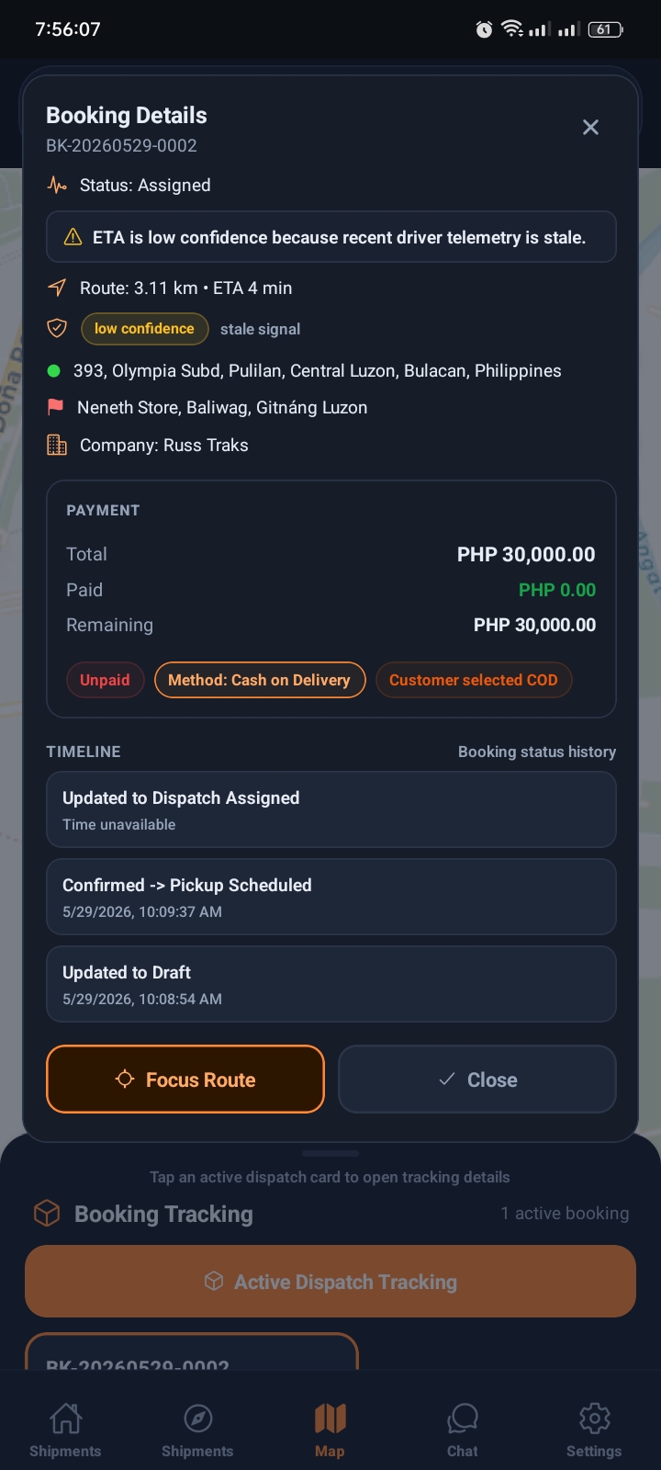This screenshot has width=661, height=1470.
Task: Tap the Customer selected COD chip
Action: [x=474, y=680]
